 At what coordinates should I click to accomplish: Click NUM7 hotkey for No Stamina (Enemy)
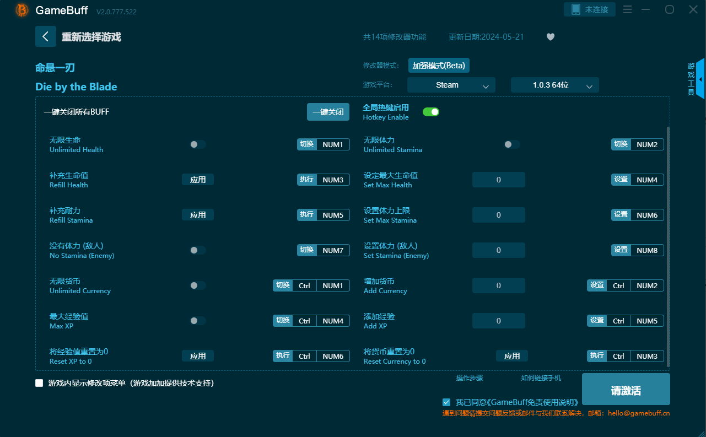[x=333, y=250]
